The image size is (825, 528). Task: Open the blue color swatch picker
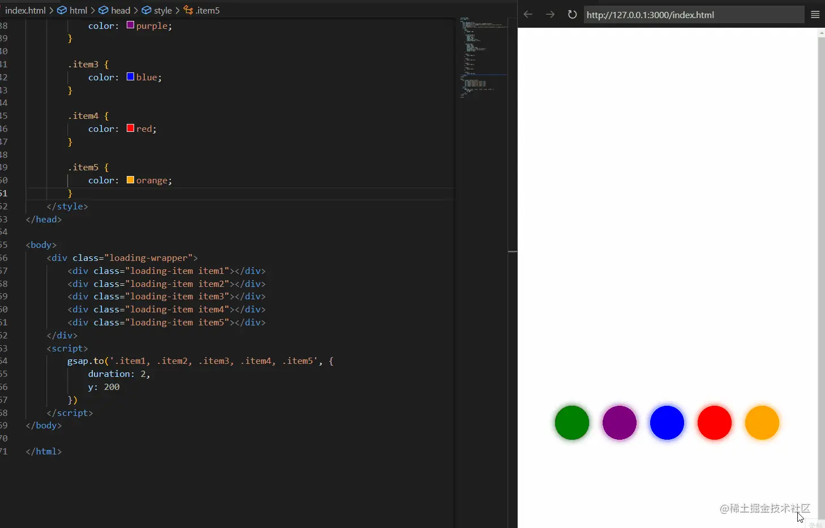tap(130, 77)
